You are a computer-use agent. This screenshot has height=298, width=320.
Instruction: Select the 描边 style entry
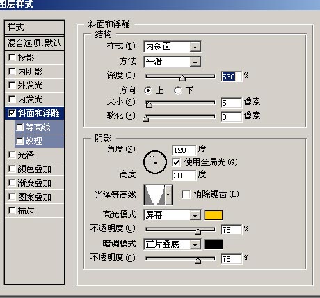[34, 211]
